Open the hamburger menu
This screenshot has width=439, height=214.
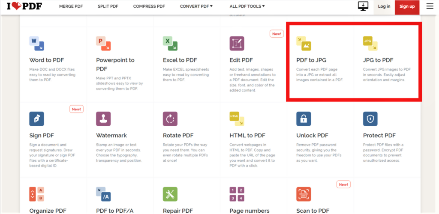click(430, 6)
